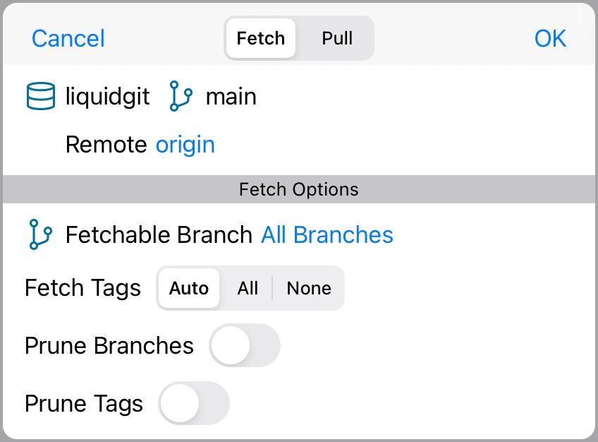Confirm with the OK button
Viewport: 598px width, 442px height.
550,39
